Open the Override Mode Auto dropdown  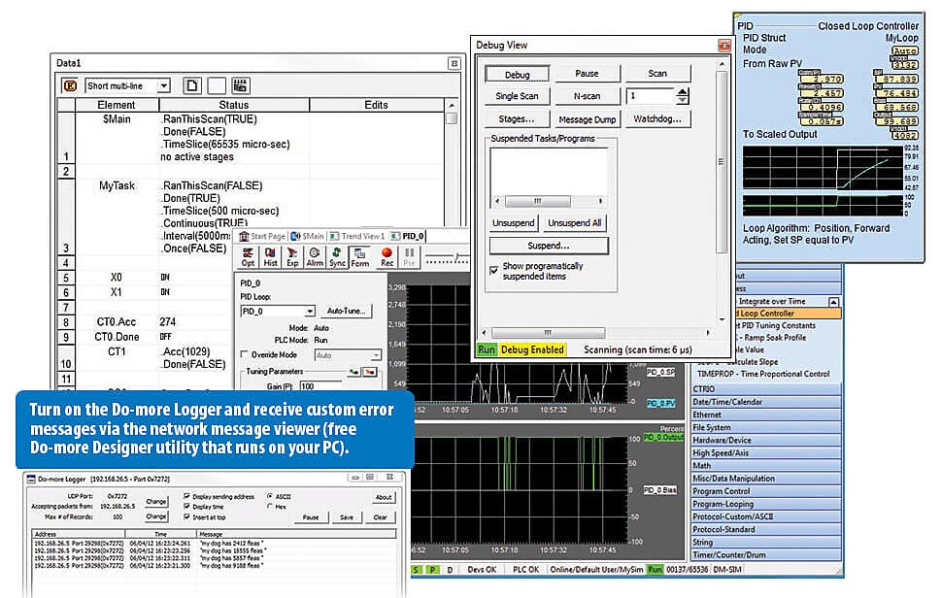pos(375,355)
